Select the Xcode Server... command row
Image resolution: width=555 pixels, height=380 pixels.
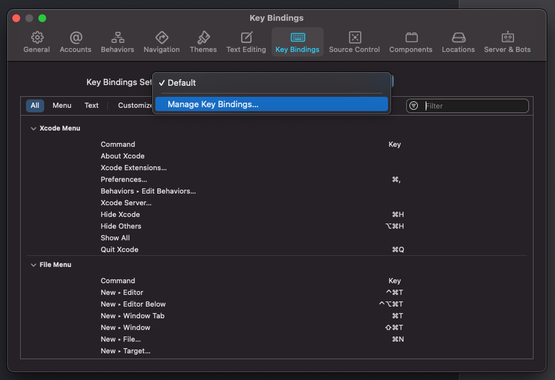click(276, 203)
